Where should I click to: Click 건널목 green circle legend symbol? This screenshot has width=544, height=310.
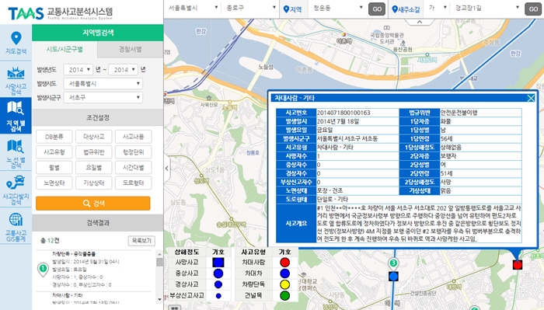pos(284,296)
